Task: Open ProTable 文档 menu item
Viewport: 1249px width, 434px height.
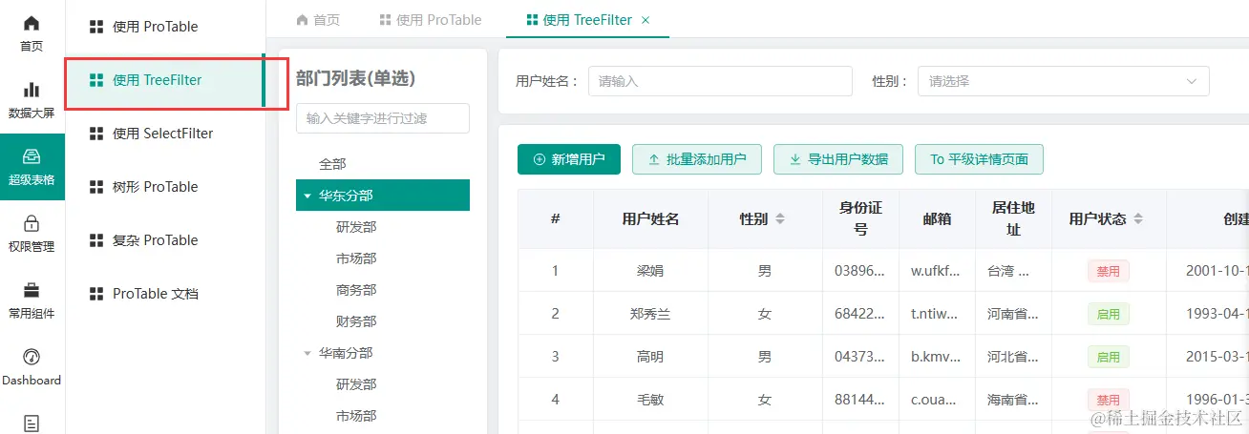Action: tap(165, 294)
